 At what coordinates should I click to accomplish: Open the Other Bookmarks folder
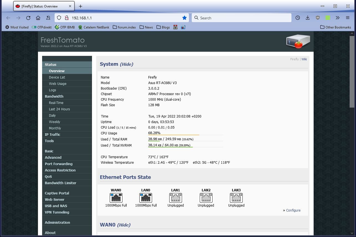(335, 27)
